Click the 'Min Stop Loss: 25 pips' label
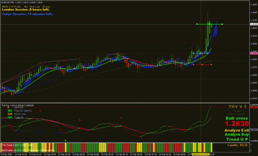 [x=37, y=7]
